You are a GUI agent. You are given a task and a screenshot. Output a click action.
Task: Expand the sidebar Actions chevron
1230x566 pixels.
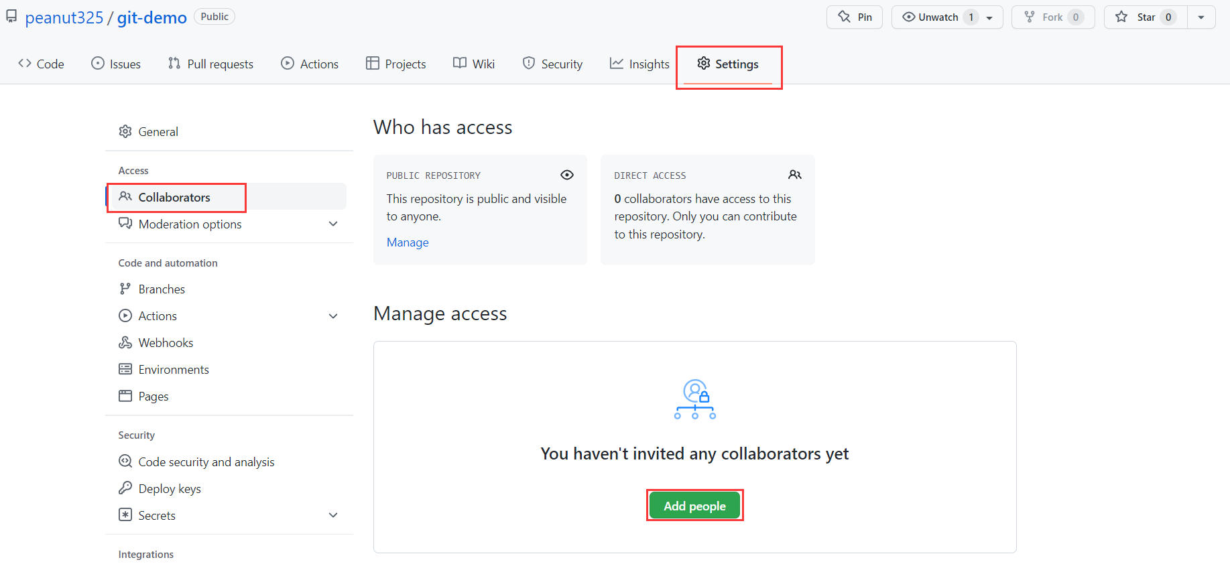tap(333, 316)
